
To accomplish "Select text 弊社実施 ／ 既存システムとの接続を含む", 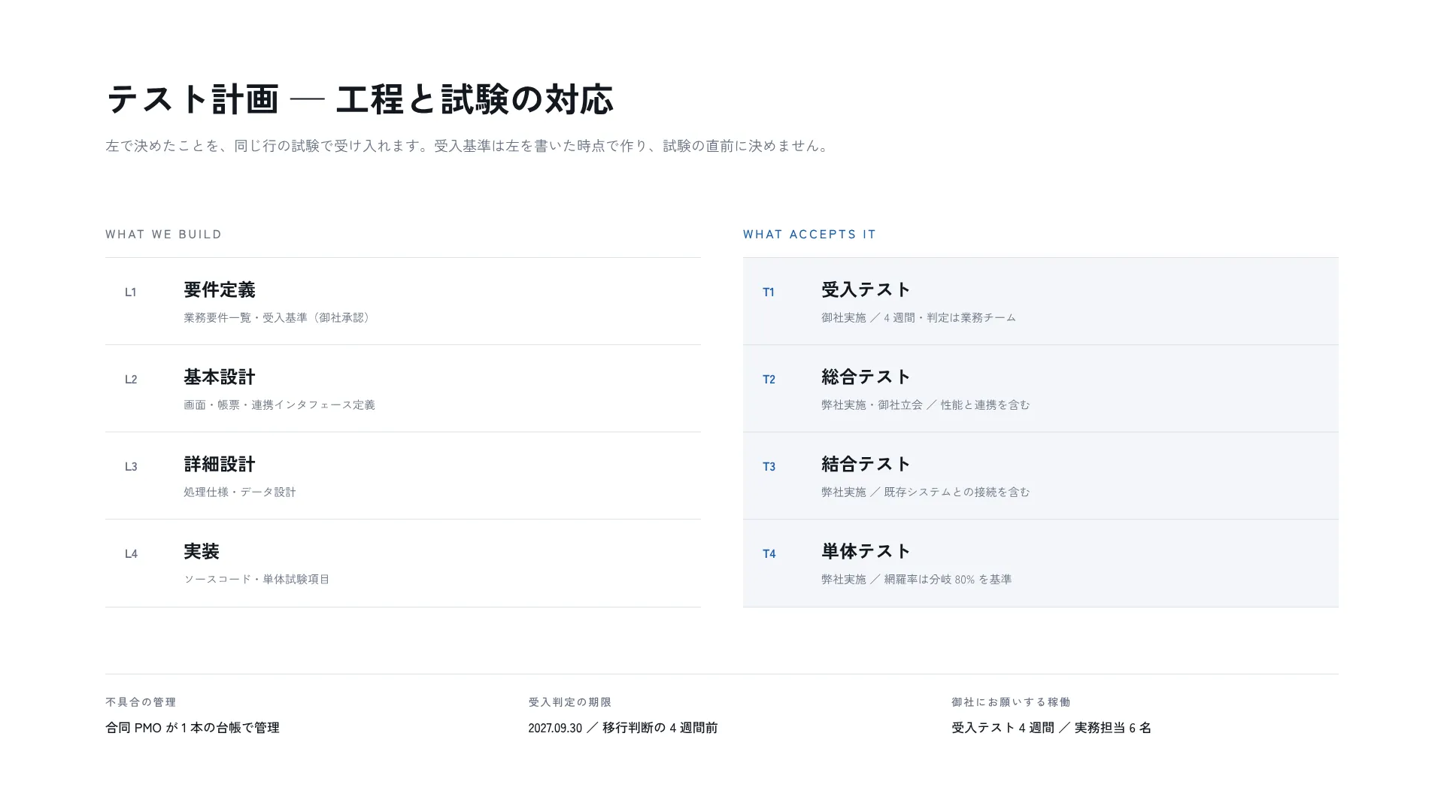I will pos(926,492).
